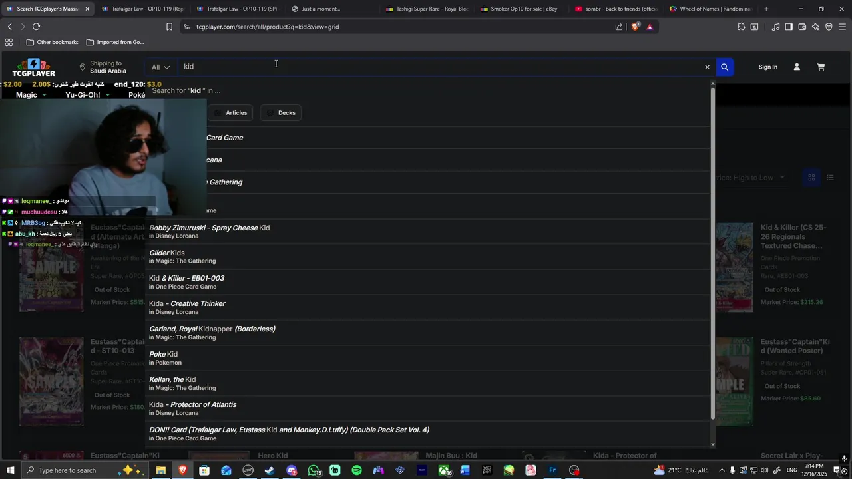852x479 pixels.
Task: Switch to Wheel of Names tab
Action: pos(712,9)
